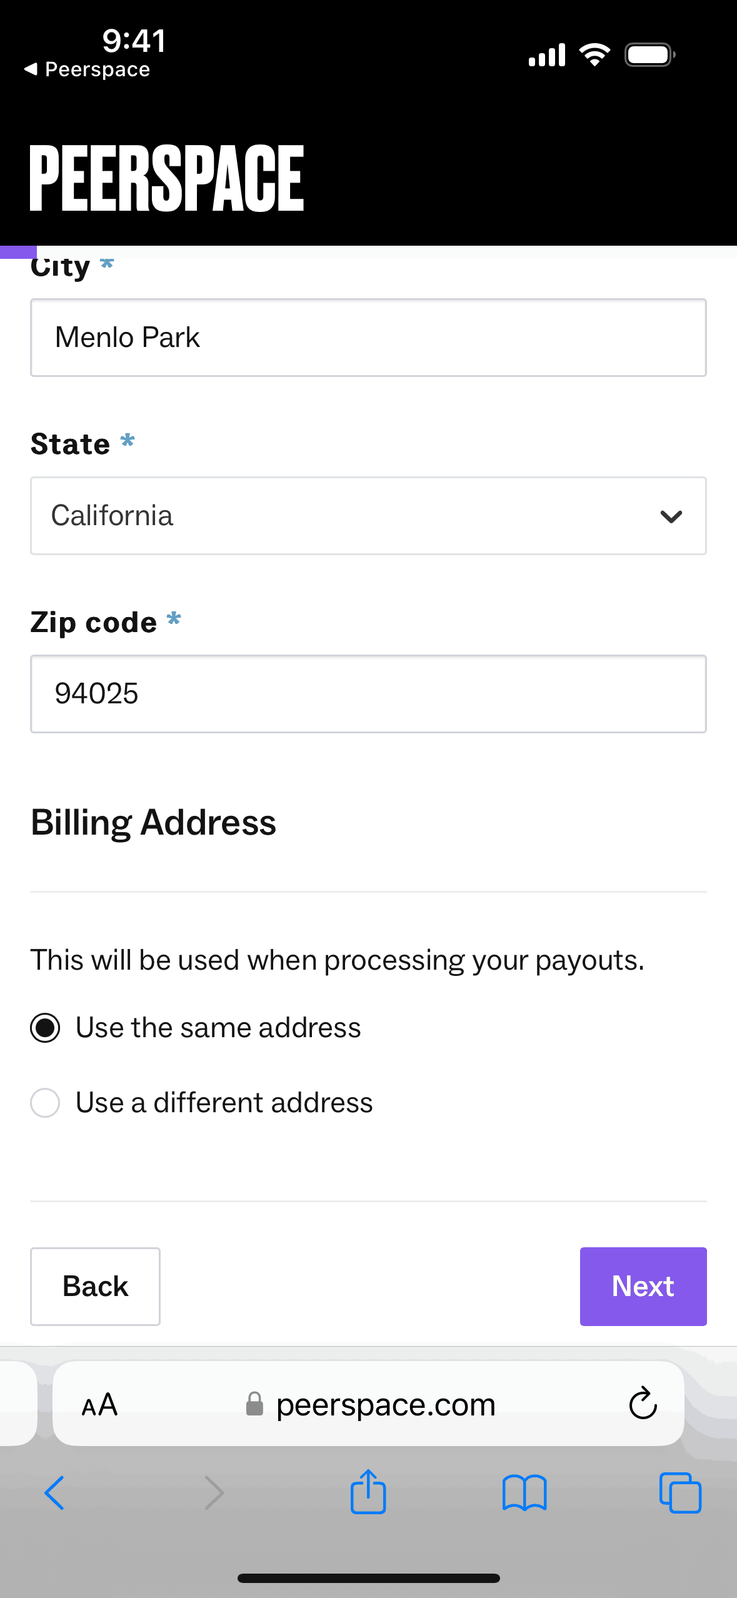Reload the page with refresh icon
This screenshot has width=737, height=1598.
pyautogui.click(x=643, y=1404)
